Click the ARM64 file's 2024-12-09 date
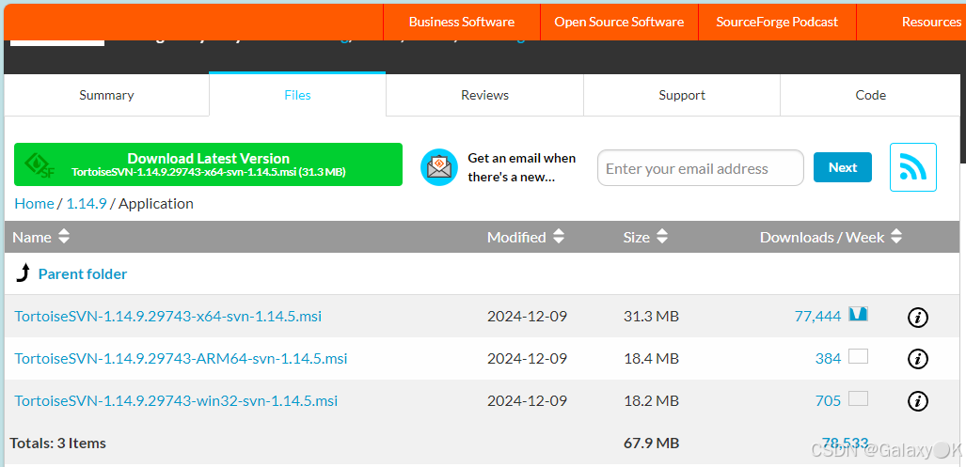Viewport: 966px width, 467px height. 527,359
